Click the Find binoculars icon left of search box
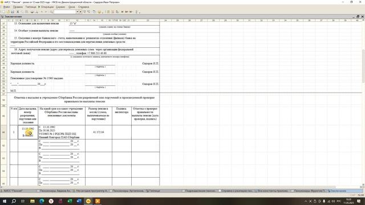Image resolution: width=365 pixels, height=205 pixels. [51, 11]
